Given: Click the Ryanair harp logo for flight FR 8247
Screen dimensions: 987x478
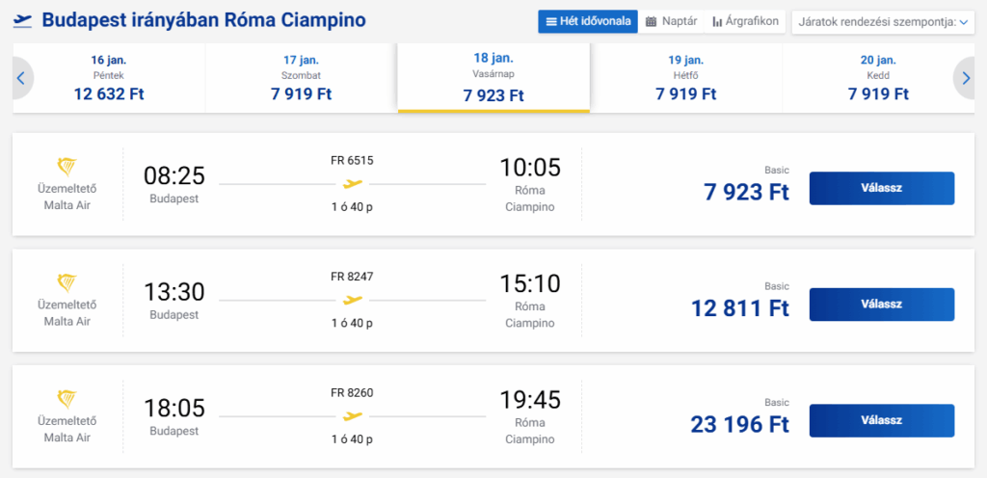Looking at the screenshot, I should point(67,281).
